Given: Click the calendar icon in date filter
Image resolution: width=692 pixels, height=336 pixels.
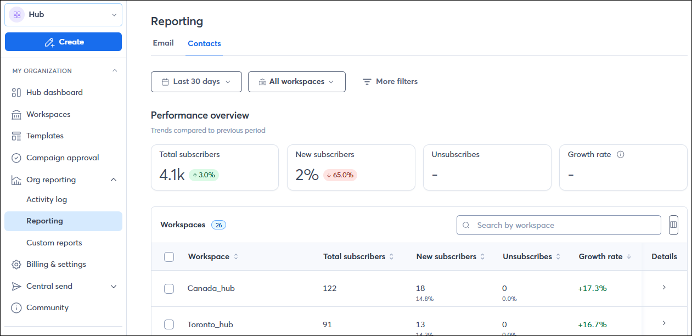Looking at the screenshot, I should tap(165, 82).
